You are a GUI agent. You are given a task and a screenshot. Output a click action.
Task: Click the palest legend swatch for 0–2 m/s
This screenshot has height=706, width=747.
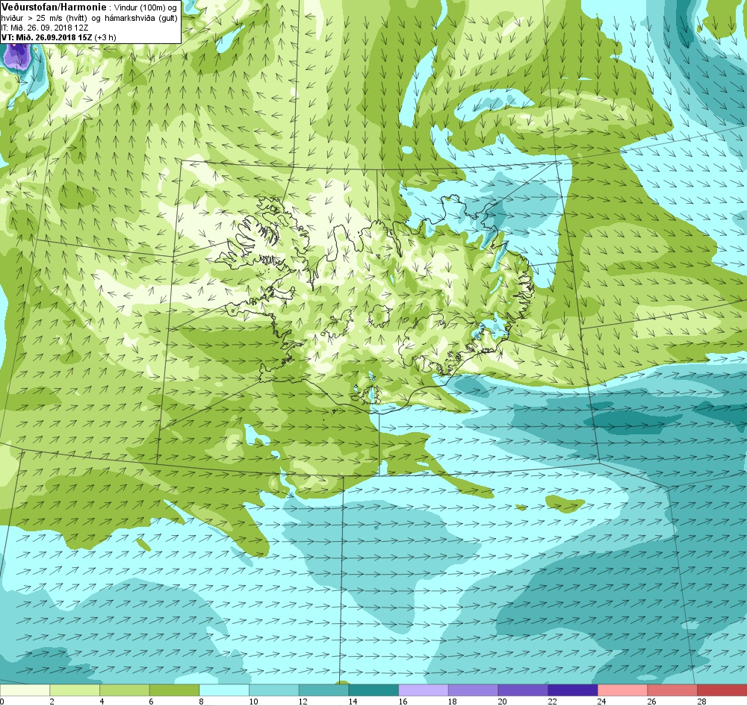coord(25,690)
